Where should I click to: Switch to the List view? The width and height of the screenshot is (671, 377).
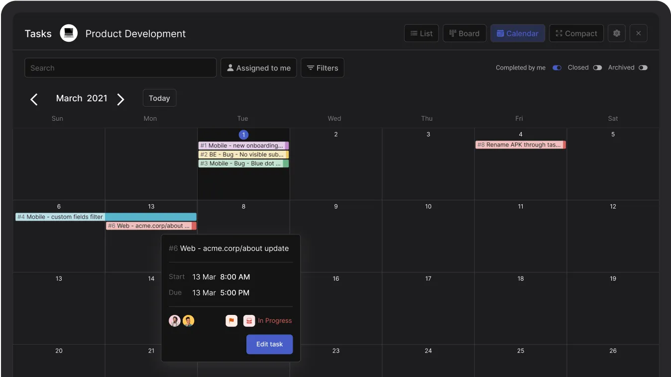click(421, 33)
